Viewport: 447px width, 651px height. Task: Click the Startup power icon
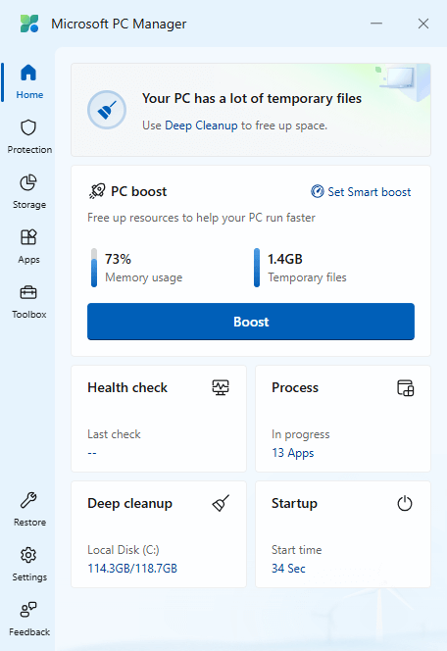[405, 504]
